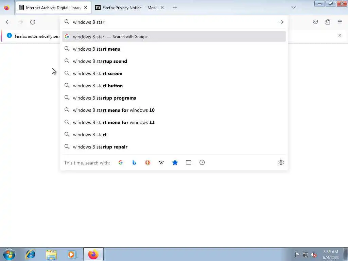
Task: Open the Firefox View icon
Action: coord(7,8)
